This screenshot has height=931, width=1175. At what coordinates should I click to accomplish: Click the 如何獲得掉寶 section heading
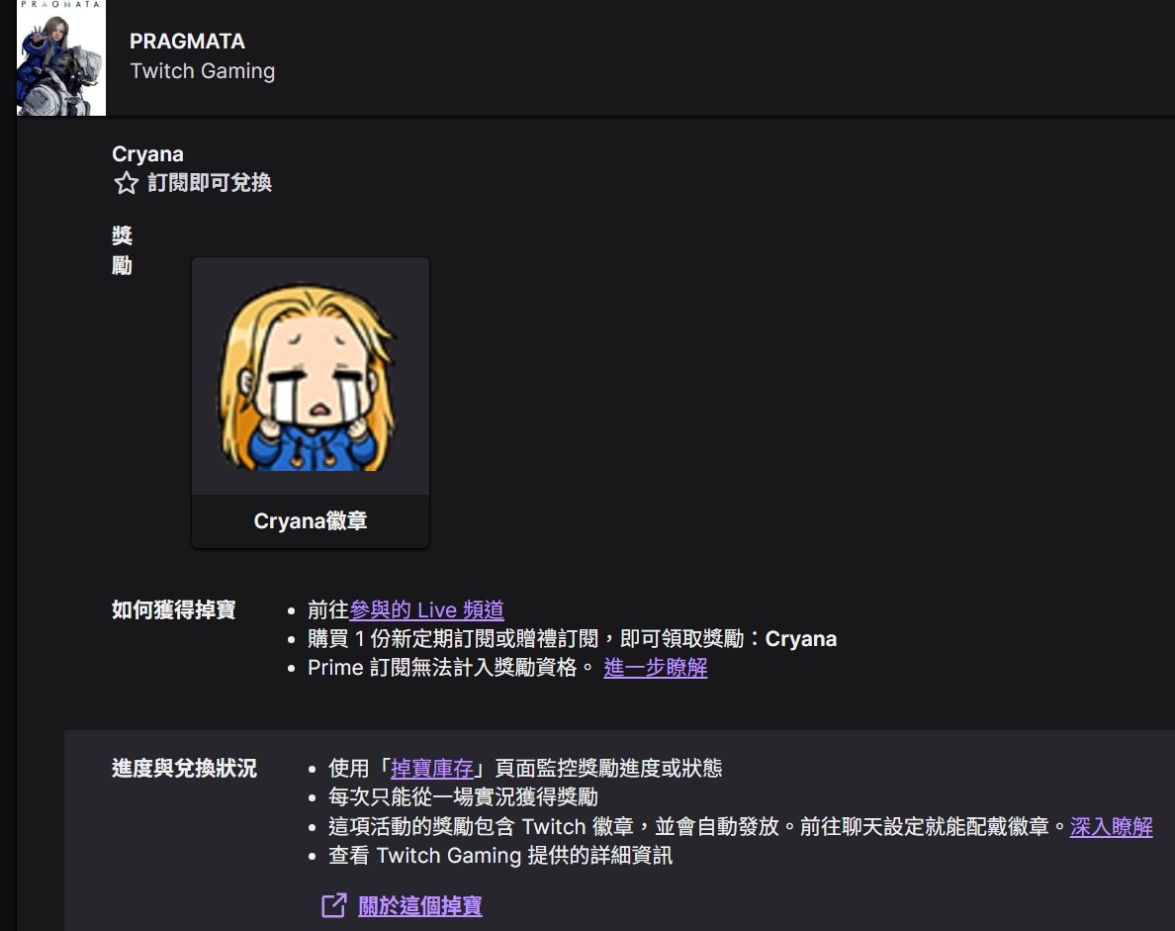pos(173,608)
